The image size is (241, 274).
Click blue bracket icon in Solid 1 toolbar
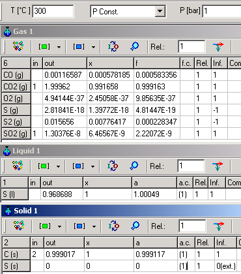tap(79, 226)
